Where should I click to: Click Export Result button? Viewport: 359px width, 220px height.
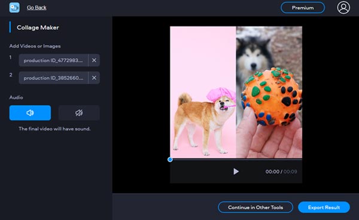pyautogui.click(x=324, y=207)
